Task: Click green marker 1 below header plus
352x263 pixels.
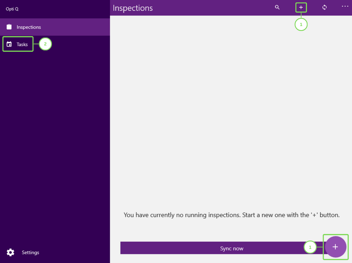Action: point(301,25)
